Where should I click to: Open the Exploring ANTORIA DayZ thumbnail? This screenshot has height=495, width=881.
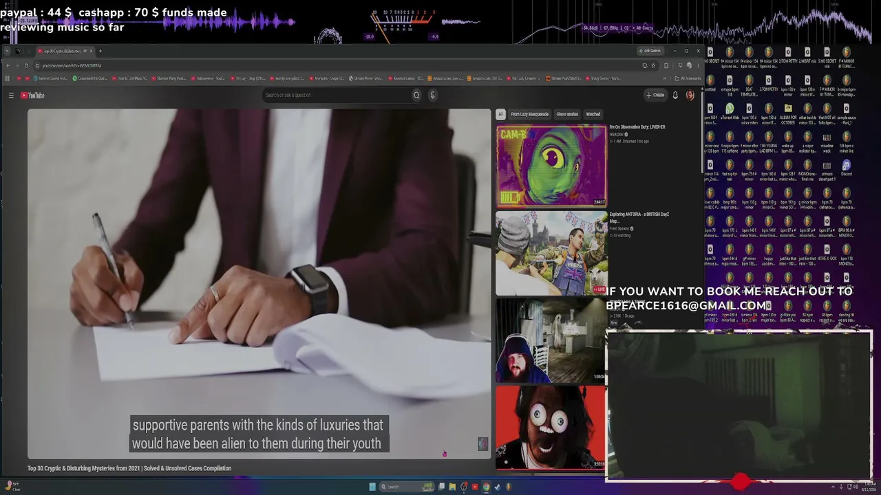pos(551,253)
